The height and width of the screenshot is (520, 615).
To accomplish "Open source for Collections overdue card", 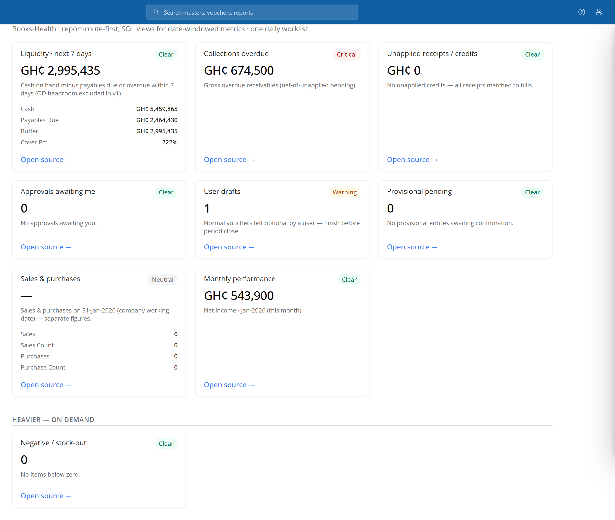I will (x=229, y=160).
